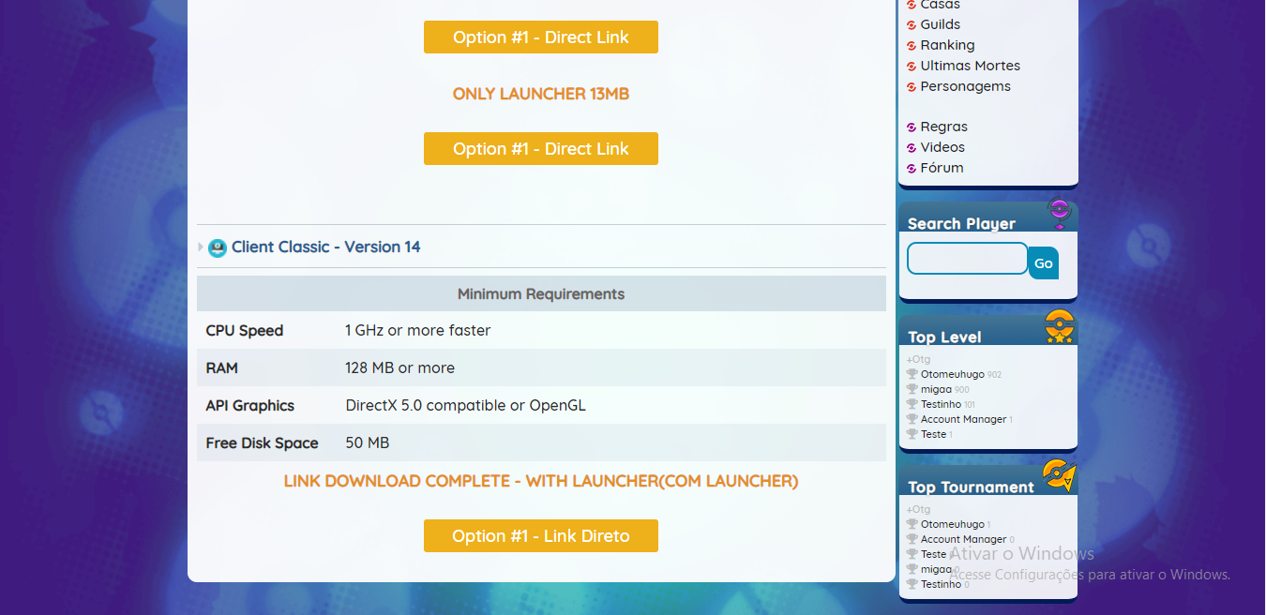1266x615 pixels.
Task: Click the purple Pokeball icon above Search Player
Action: tap(1059, 212)
